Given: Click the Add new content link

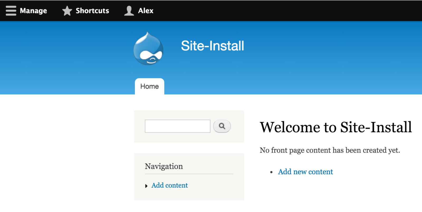Looking at the screenshot, I should tap(305, 172).
